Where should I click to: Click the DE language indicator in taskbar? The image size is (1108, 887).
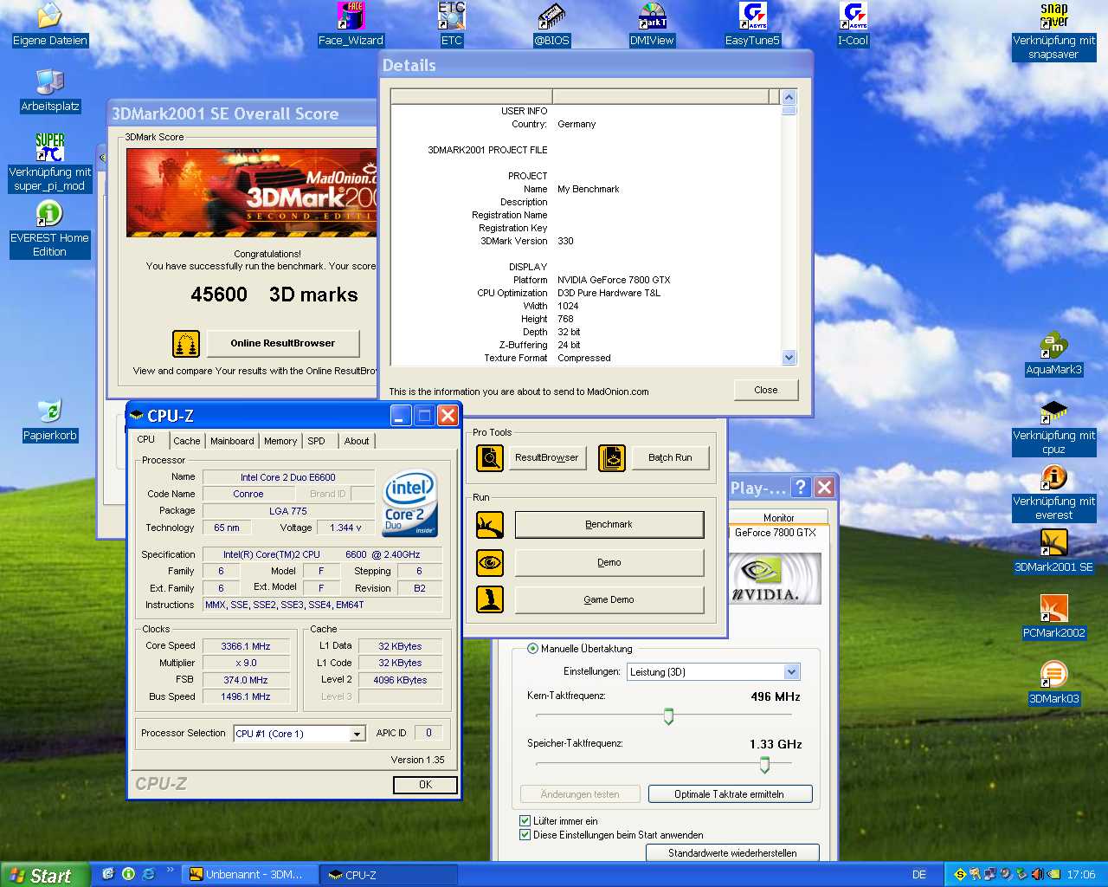coord(919,875)
